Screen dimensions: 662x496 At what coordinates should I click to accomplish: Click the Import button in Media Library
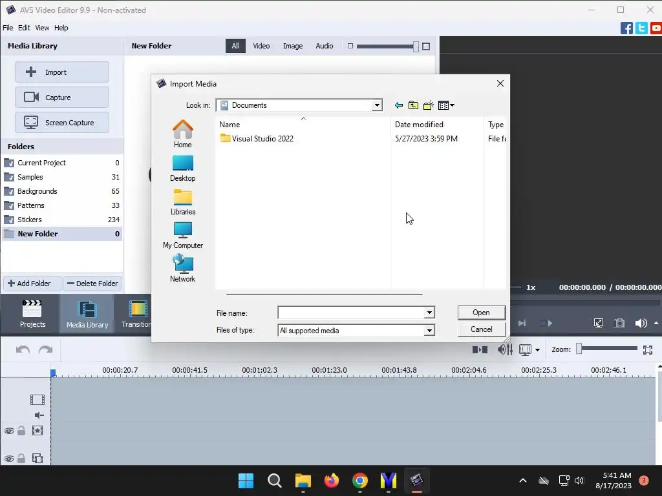click(x=62, y=72)
